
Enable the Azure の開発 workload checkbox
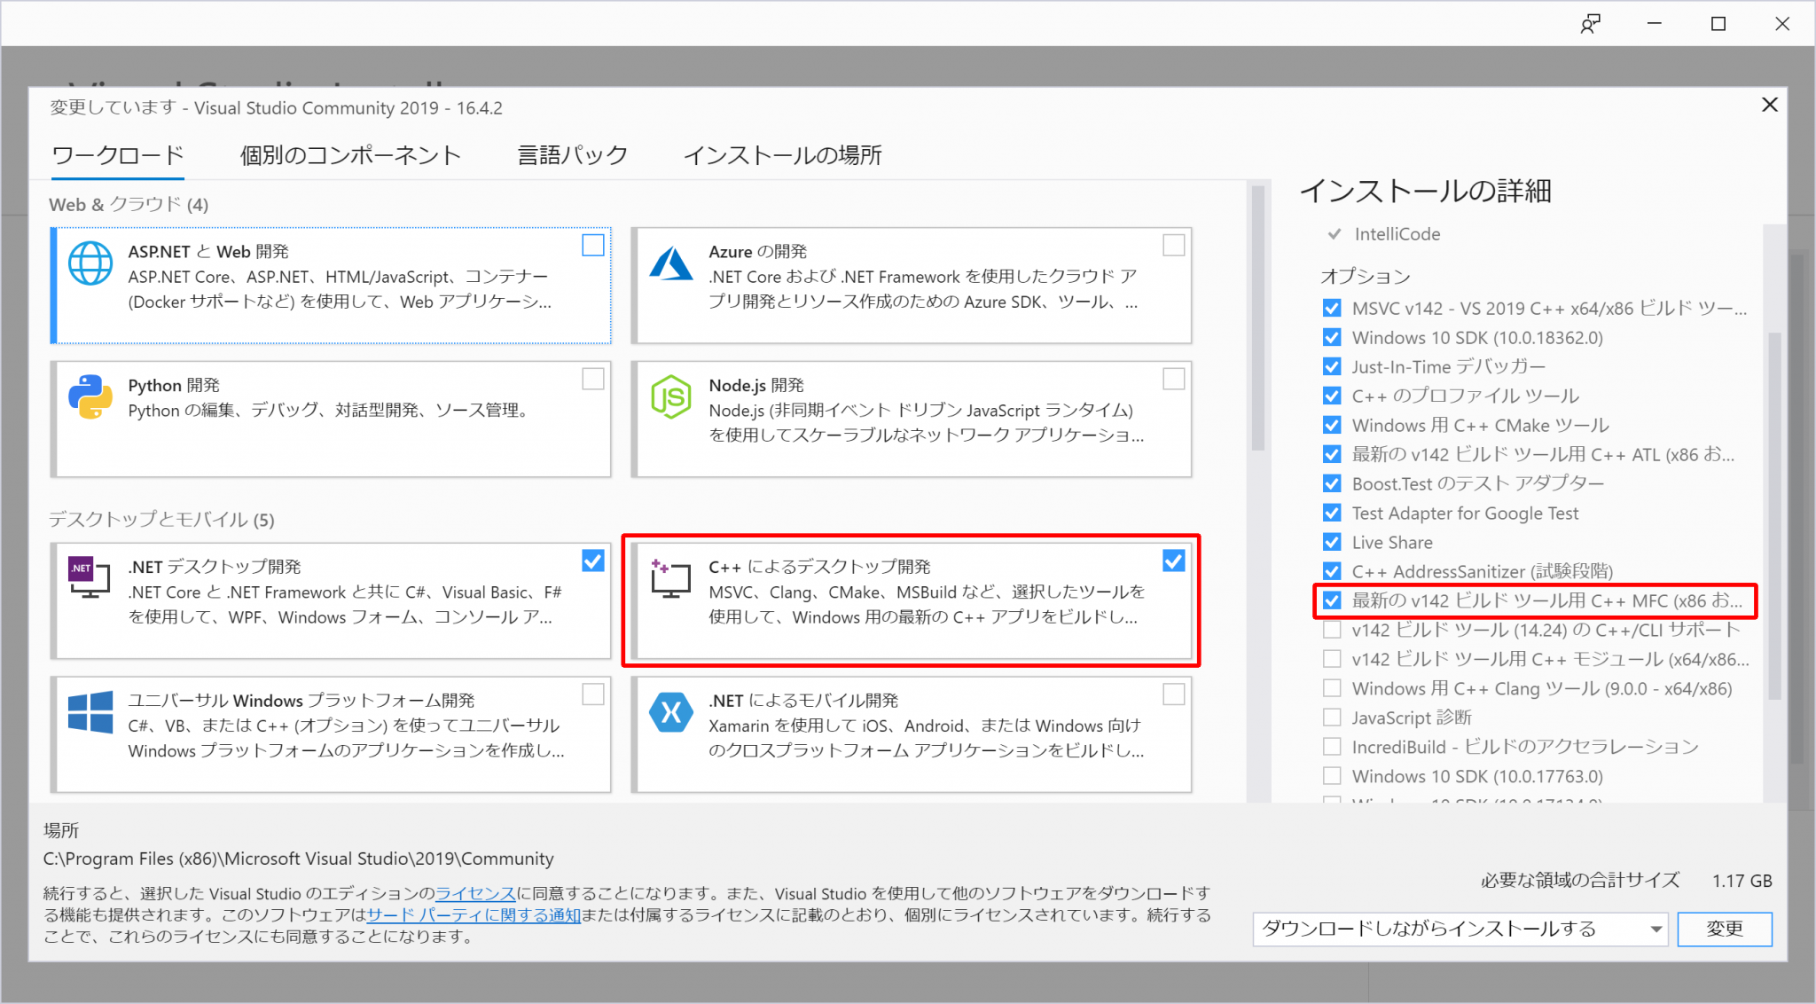pos(1174,245)
